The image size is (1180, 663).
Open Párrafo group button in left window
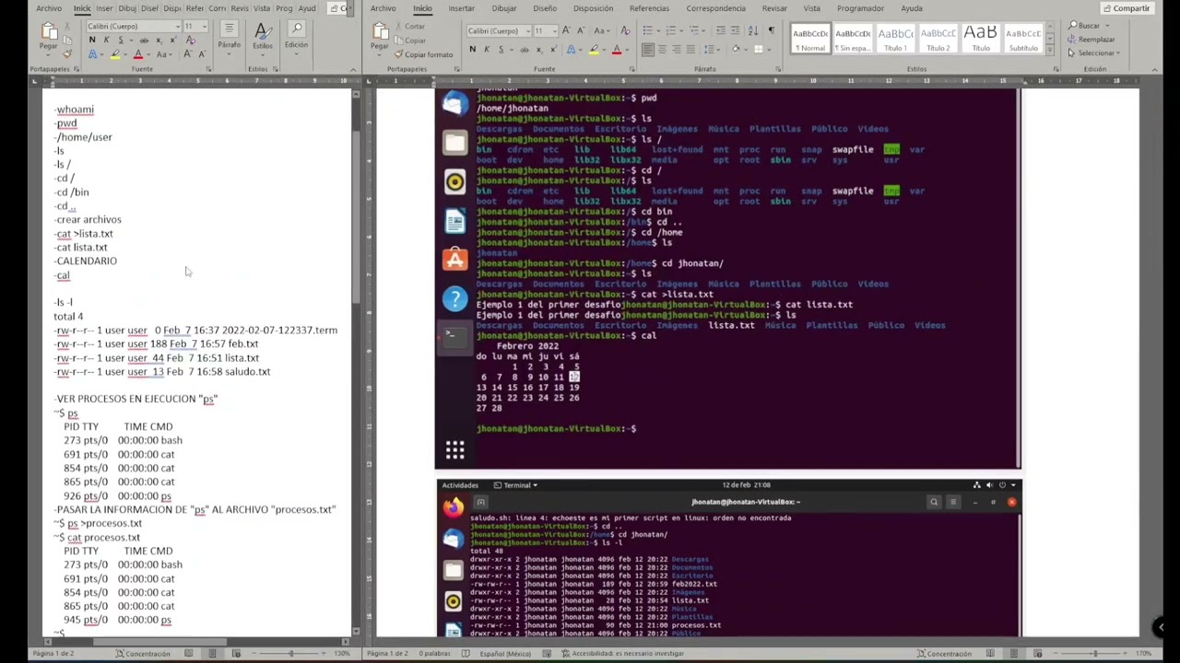tap(229, 35)
